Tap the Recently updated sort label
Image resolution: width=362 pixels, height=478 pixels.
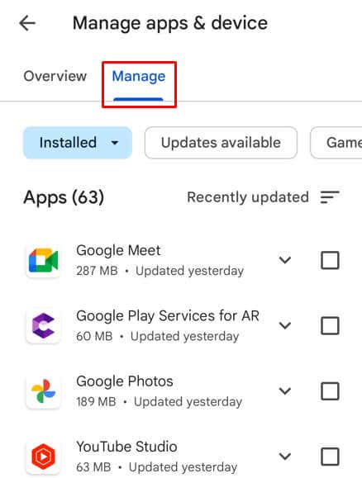pyautogui.click(x=248, y=197)
